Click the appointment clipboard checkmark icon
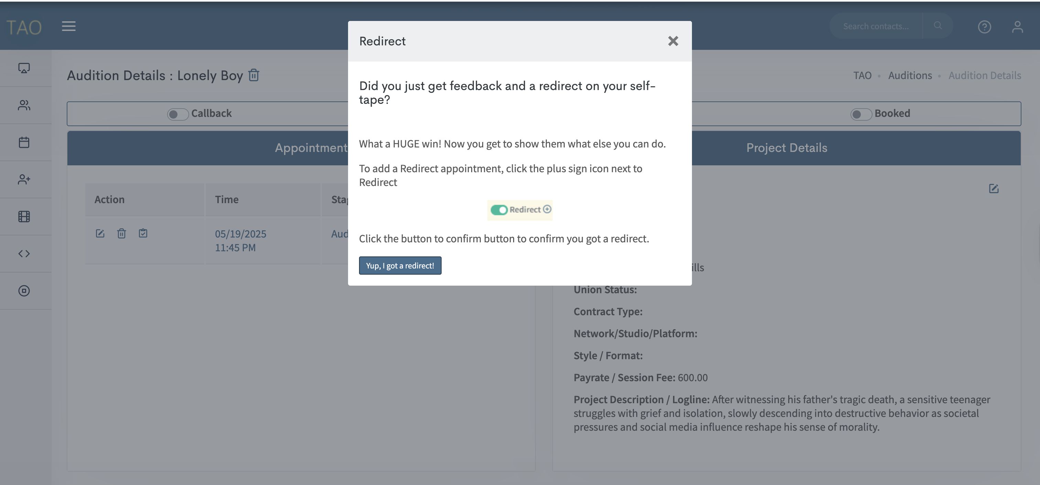The image size is (1040, 485). click(143, 233)
